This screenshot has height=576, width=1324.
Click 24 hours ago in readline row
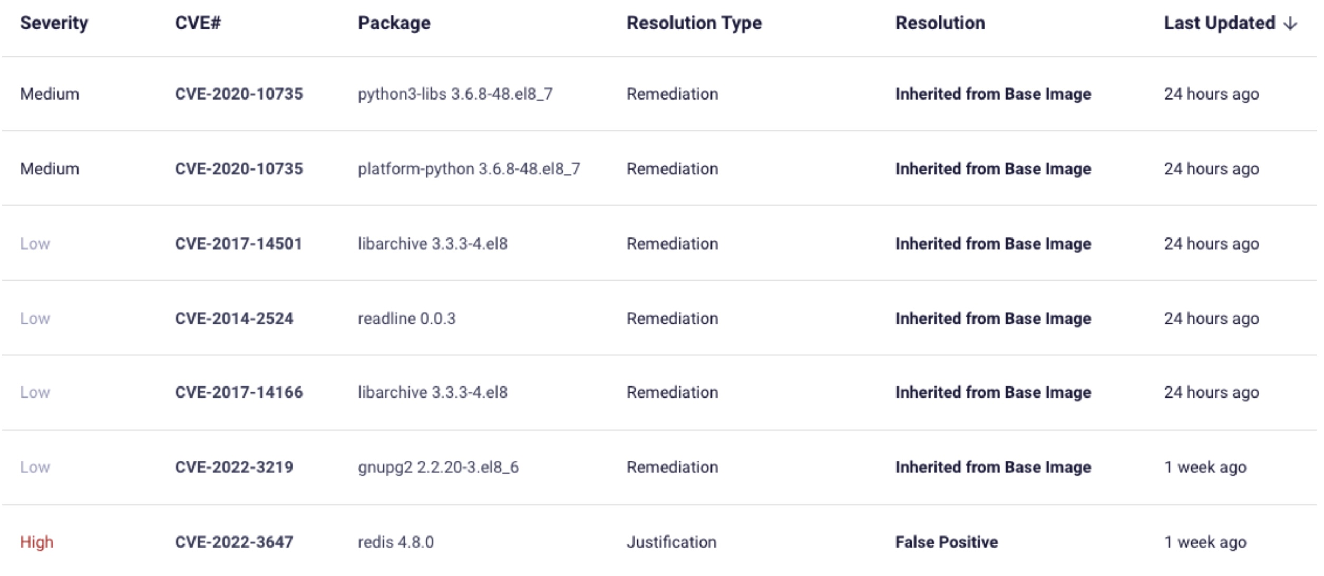(1212, 318)
